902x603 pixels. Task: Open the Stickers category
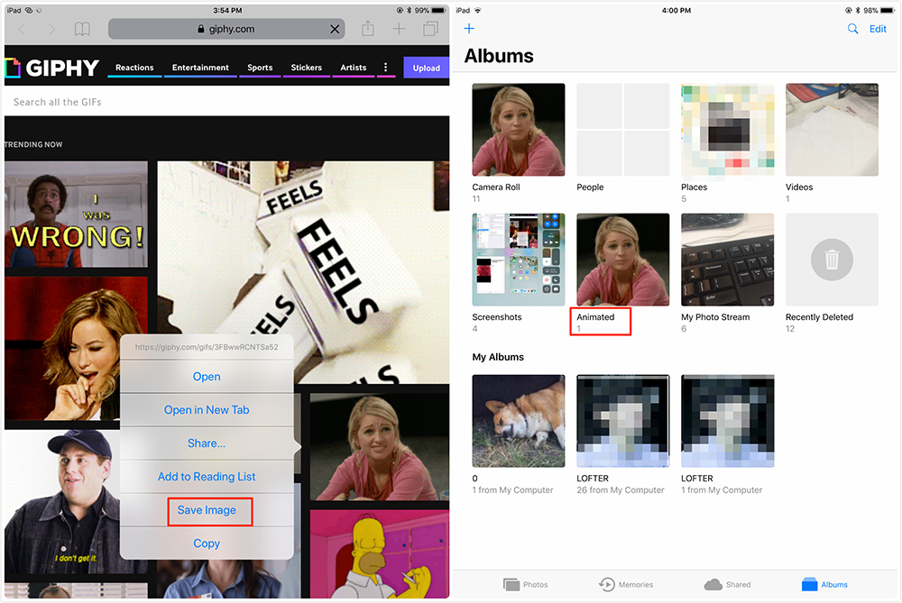(306, 68)
